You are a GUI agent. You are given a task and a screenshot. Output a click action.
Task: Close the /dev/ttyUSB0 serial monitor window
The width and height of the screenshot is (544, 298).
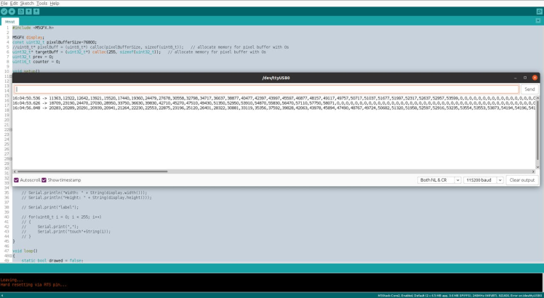click(535, 78)
